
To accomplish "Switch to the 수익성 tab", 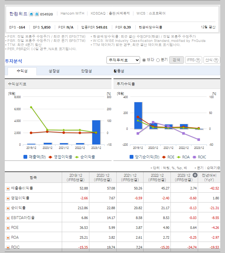I will pyautogui.click(x=22, y=71).
